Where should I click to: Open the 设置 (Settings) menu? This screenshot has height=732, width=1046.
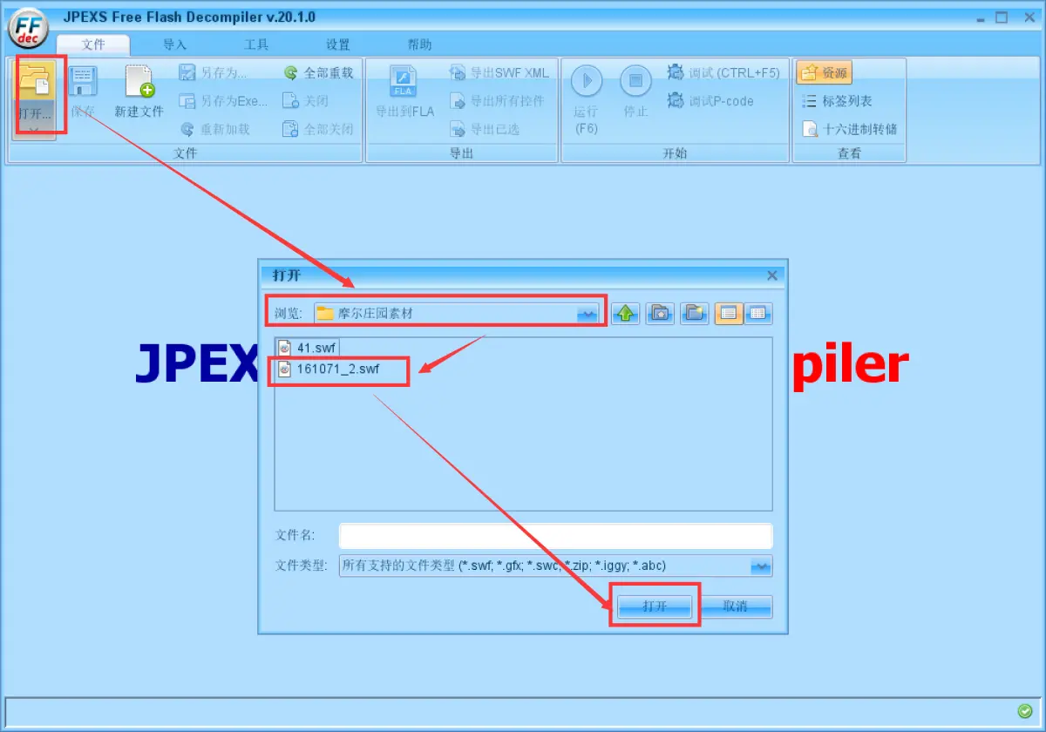pos(336,44)
